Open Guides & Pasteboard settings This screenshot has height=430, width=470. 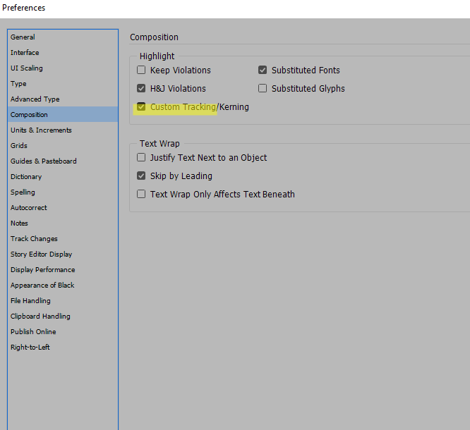[x=44, y=161]
